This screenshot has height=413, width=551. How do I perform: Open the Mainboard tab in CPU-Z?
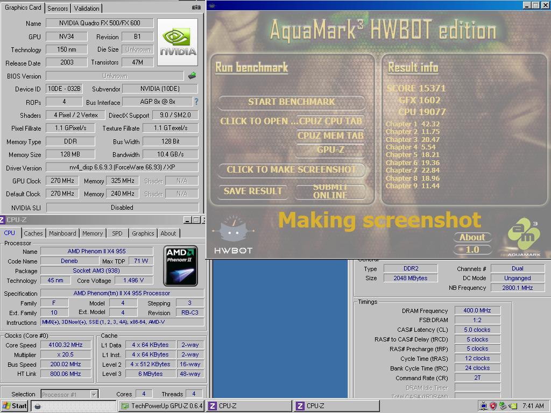62,233
